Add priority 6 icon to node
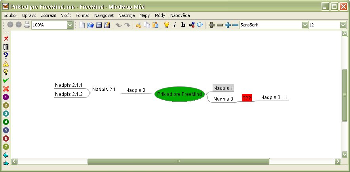Screen dimensions: 350x172 tap(6, 138)
